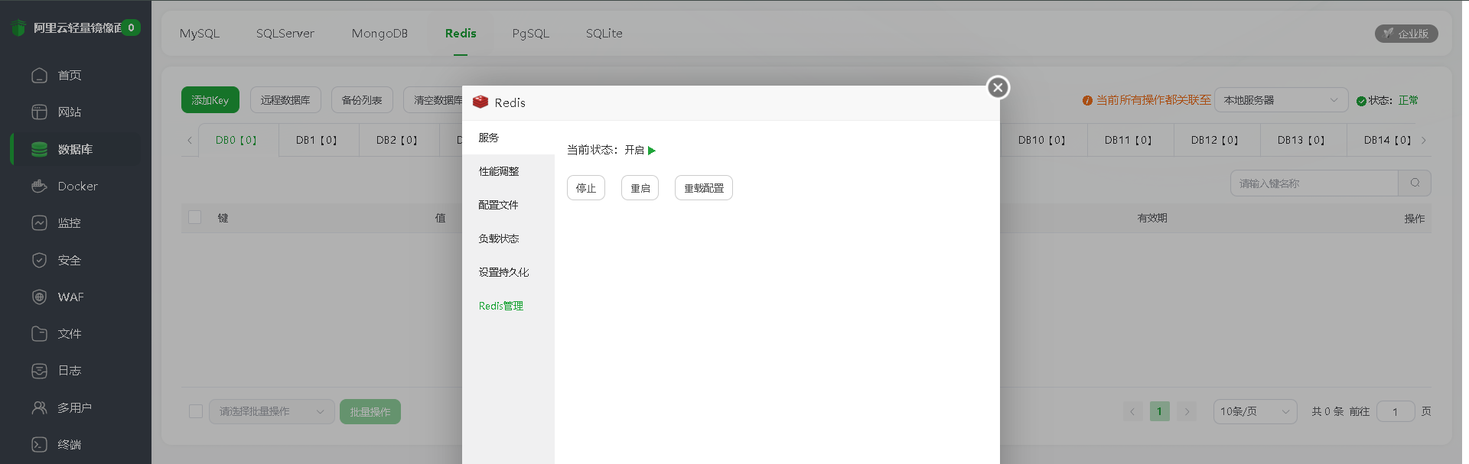Click the Redis cube icon in dialog title
Viewport: 1469px width, 464px height.
pyautogui.click(x=480, y=102)
